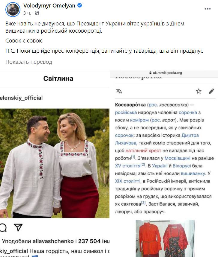The height and width of the screenshot is (257, 218).
Task: Open the red натільний хрест link
Action: [143, 150]
